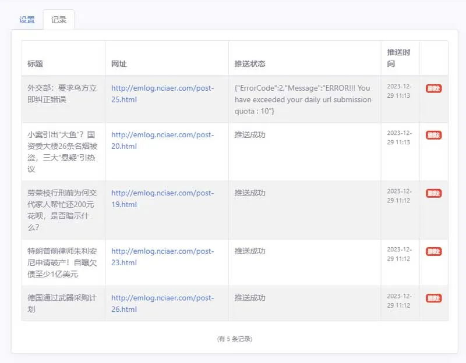466x363 pixels.
Task: Delete the 外交部 record with red button
Action: 433,88
